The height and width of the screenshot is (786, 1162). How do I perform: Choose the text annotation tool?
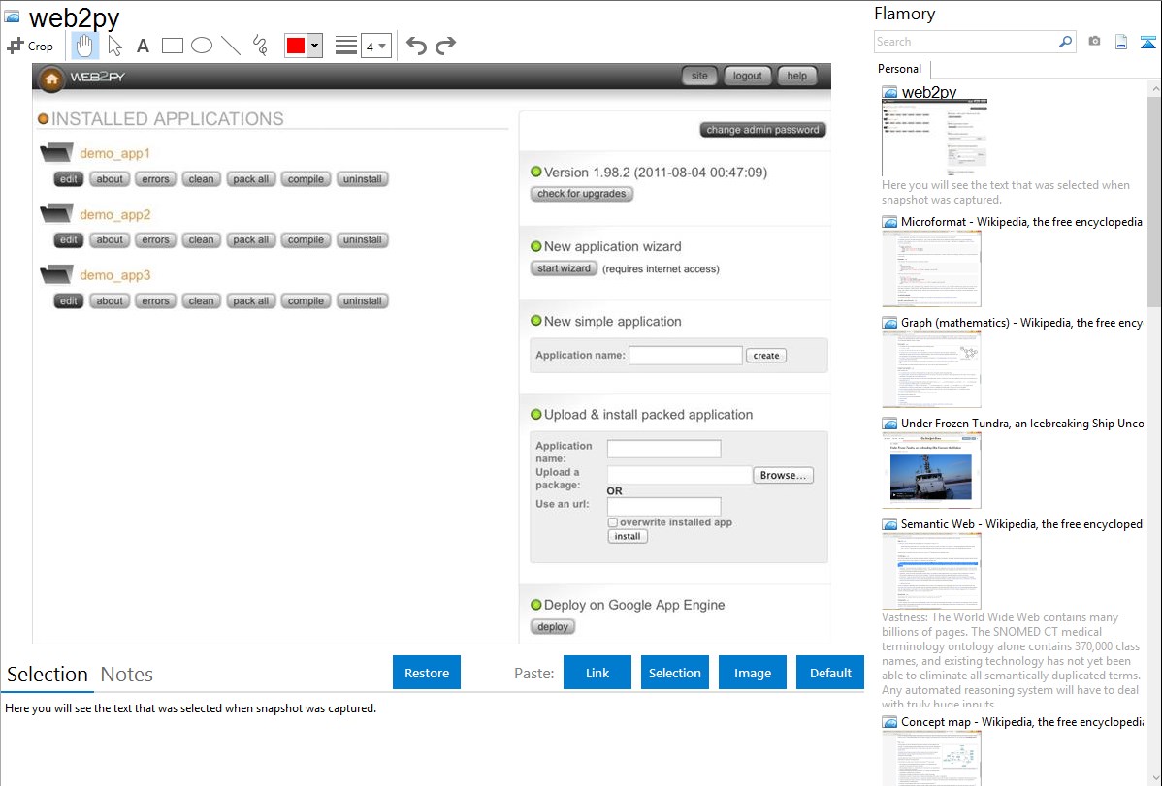[143, 46]
